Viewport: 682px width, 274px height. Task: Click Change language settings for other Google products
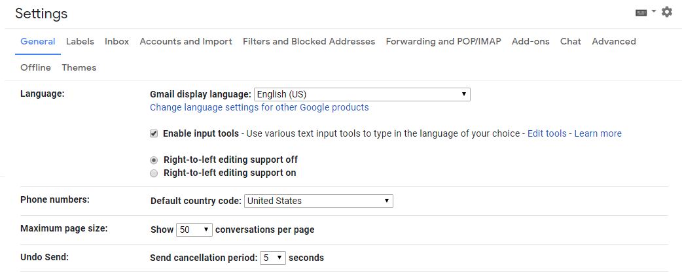(x=259, y=107)
